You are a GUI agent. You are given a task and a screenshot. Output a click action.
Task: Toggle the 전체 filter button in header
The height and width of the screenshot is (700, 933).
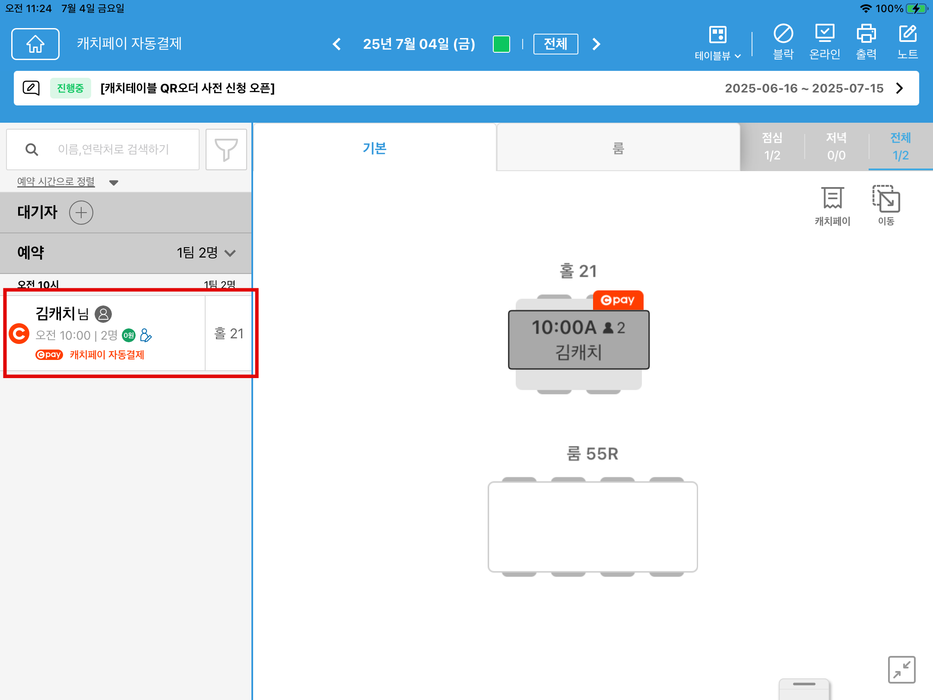tap(555, 44)
